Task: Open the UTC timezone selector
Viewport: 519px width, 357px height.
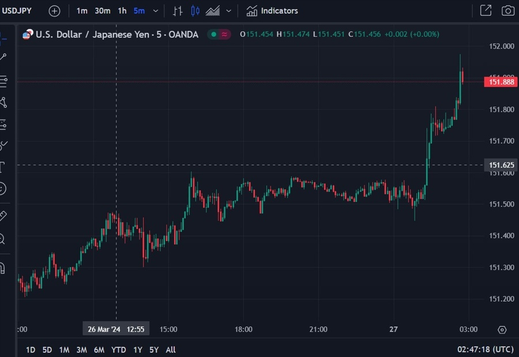Action: coord(485,350)
